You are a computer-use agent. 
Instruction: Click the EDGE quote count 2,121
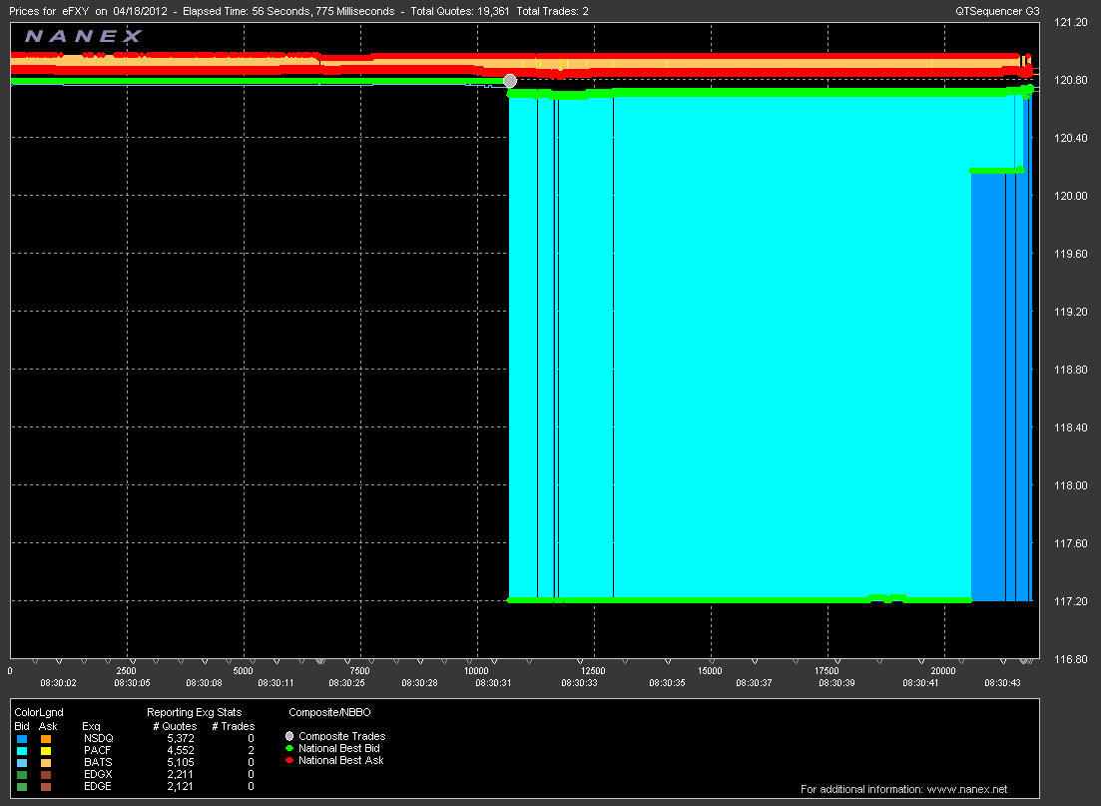(x=181, y=786)
